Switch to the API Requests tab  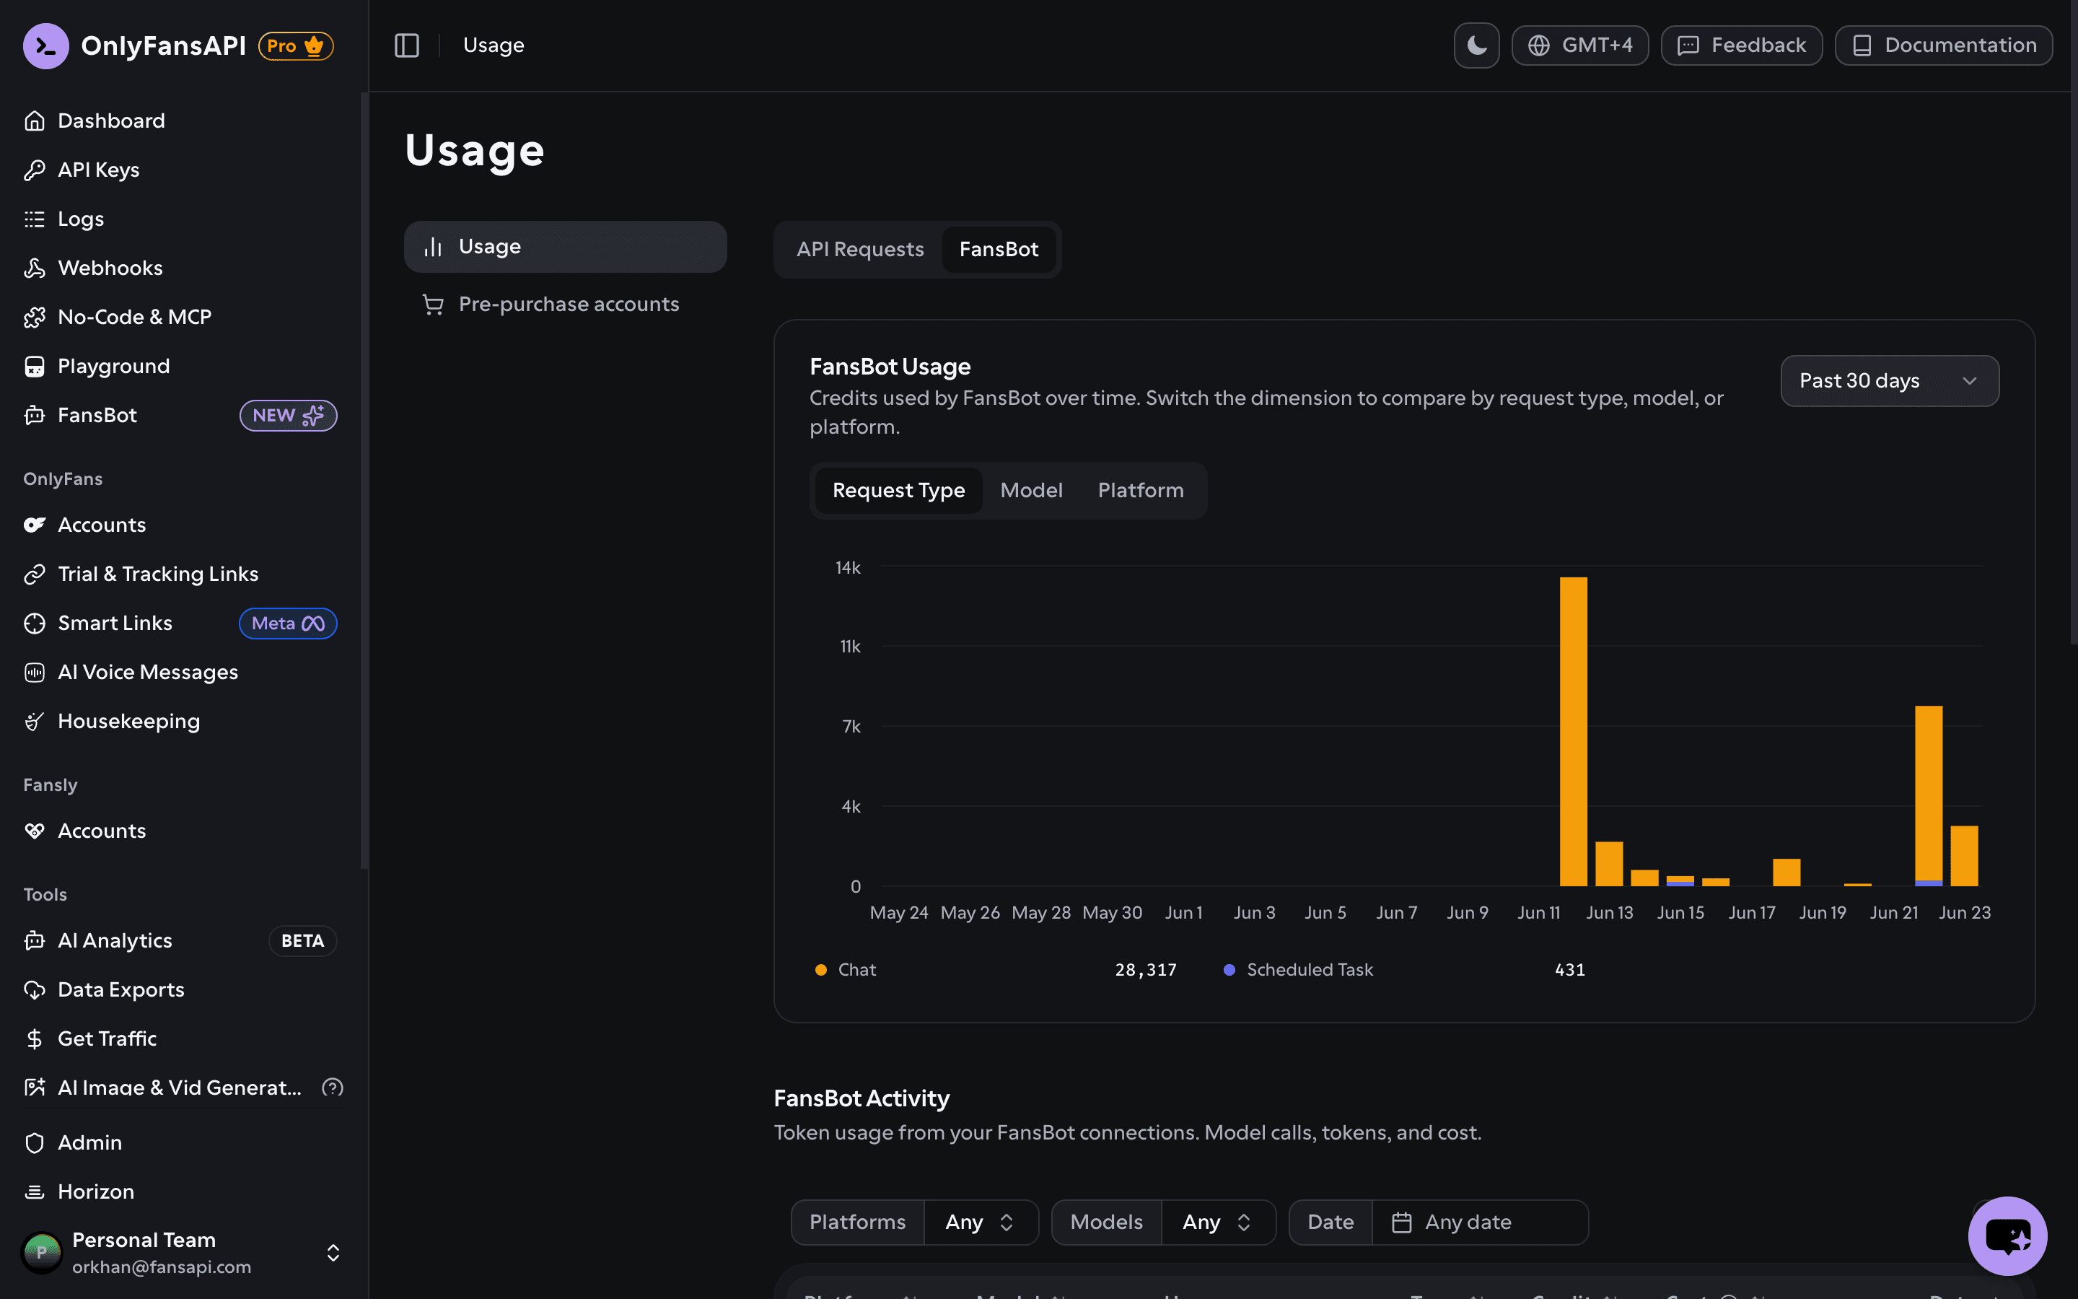point(860,249)
